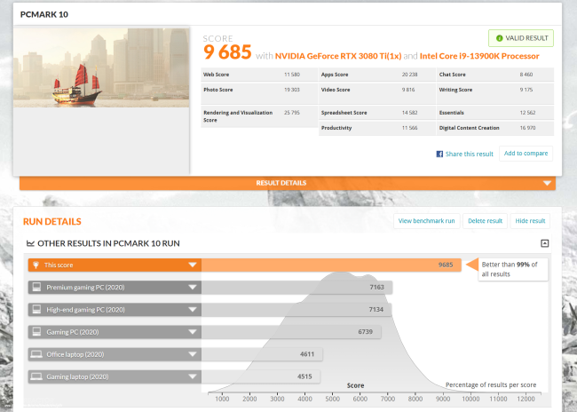Expand the This score dropdown arrow
This screenshot has width=577, height=412.
point(193,265)
